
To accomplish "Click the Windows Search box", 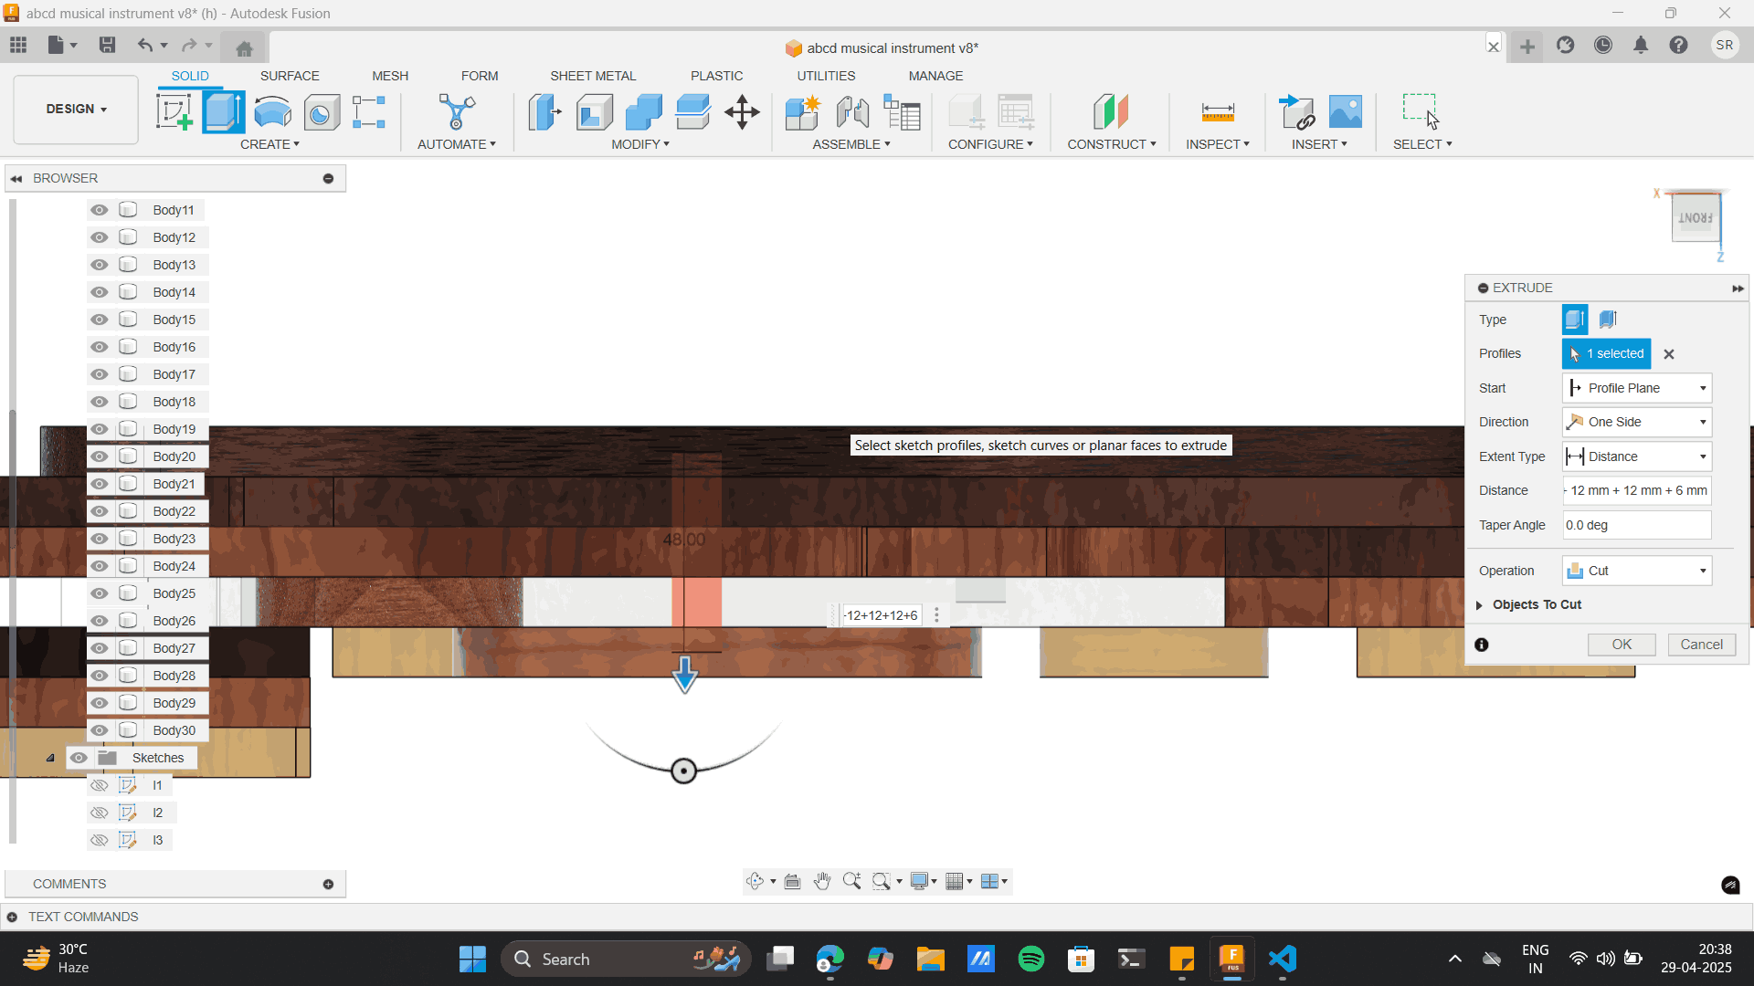I will click(x=626, y=959).
